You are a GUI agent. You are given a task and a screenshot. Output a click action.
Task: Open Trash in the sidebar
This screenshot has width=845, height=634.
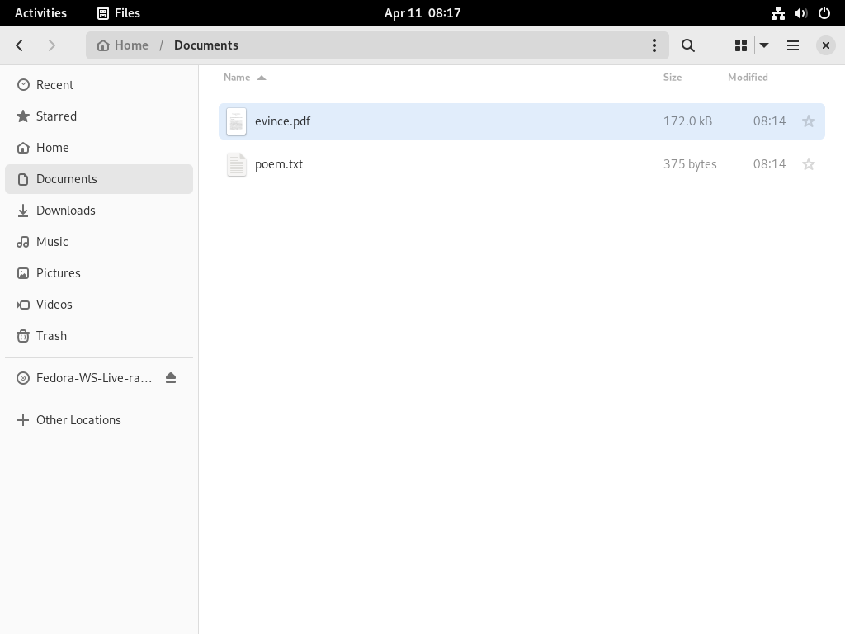click(x=99, y=335)
